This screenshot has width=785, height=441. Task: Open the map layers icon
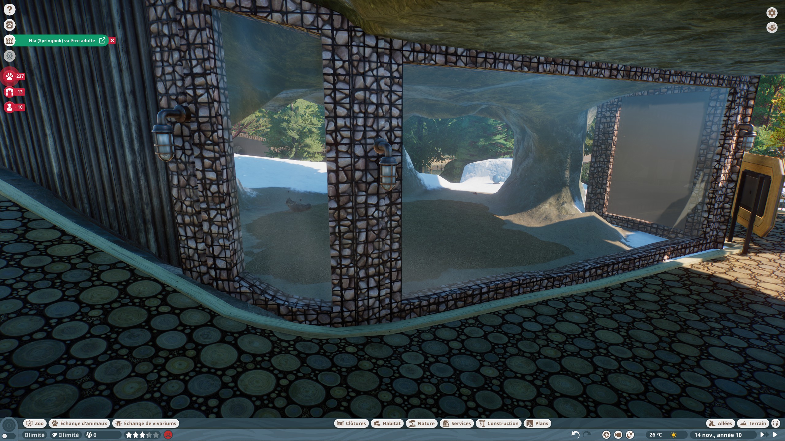point(772,28)
